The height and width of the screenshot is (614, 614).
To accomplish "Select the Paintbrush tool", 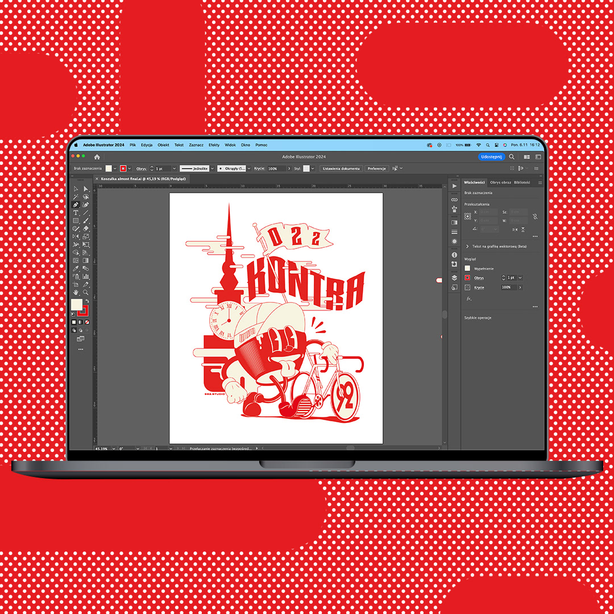I will coord(86,221).
